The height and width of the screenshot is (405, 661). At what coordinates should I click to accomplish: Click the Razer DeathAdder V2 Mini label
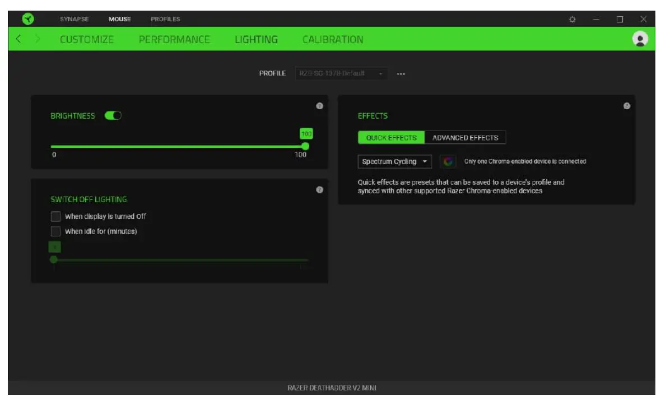tap(332, 388)
